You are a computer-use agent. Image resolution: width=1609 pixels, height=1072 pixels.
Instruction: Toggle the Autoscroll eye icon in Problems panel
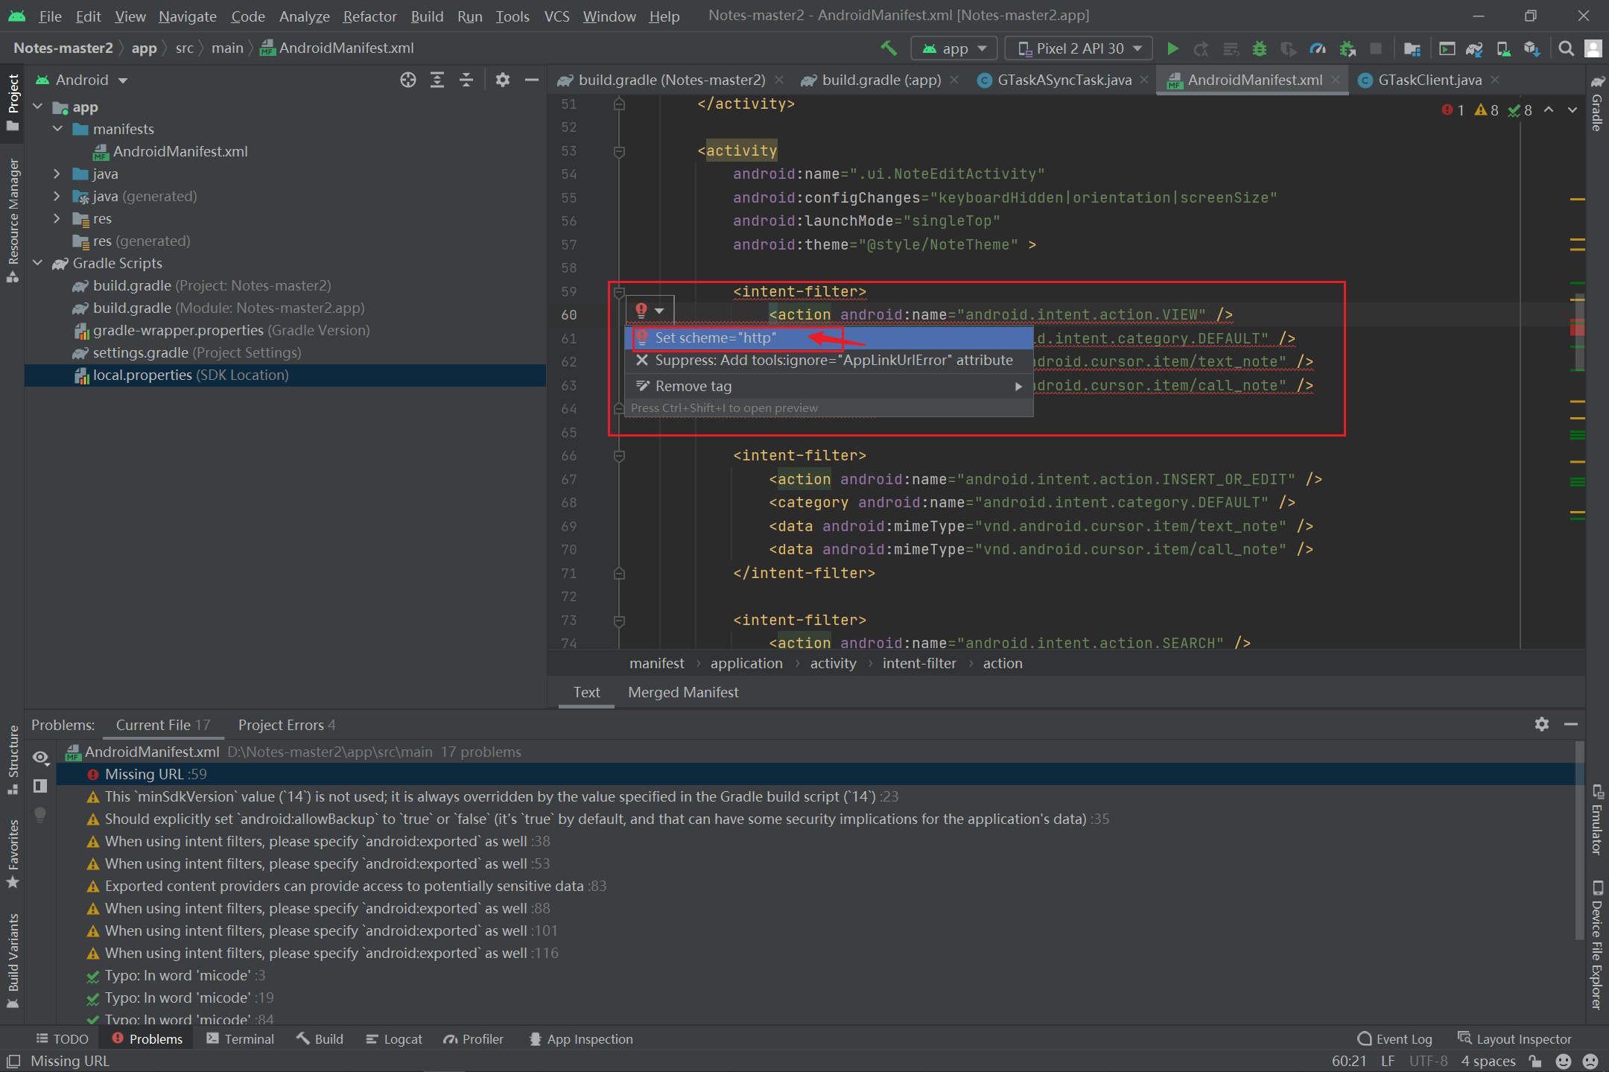tap(40, 758)
